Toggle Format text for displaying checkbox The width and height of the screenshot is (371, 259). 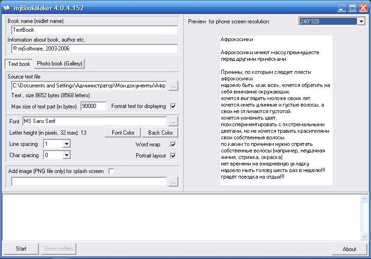tap(173, 106)
